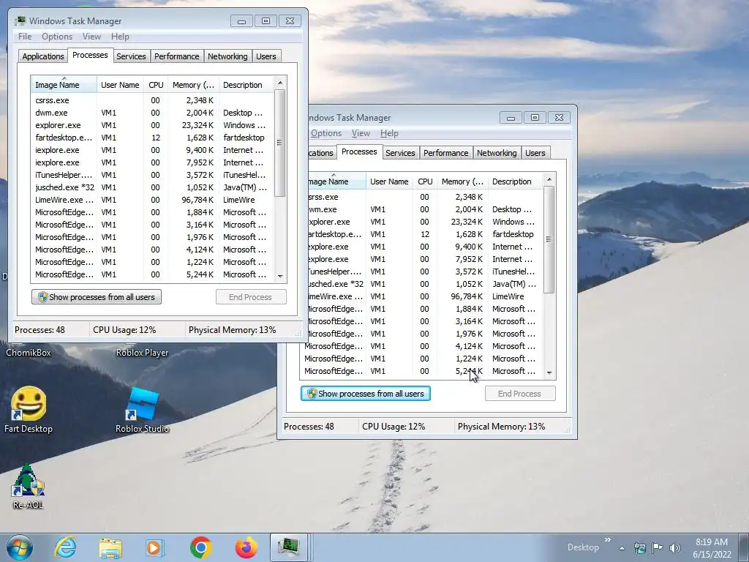The image size is (749, 562).
Task: Select csrss.exe row in back window
Action: click(152, 100)
